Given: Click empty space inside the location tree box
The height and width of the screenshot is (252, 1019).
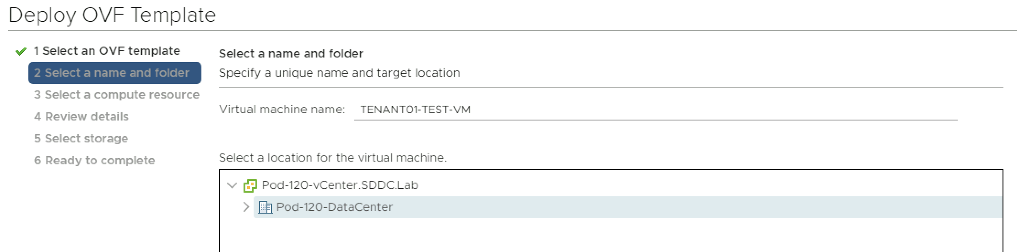Looking at the screenshot, I should (x=595, y=235).
